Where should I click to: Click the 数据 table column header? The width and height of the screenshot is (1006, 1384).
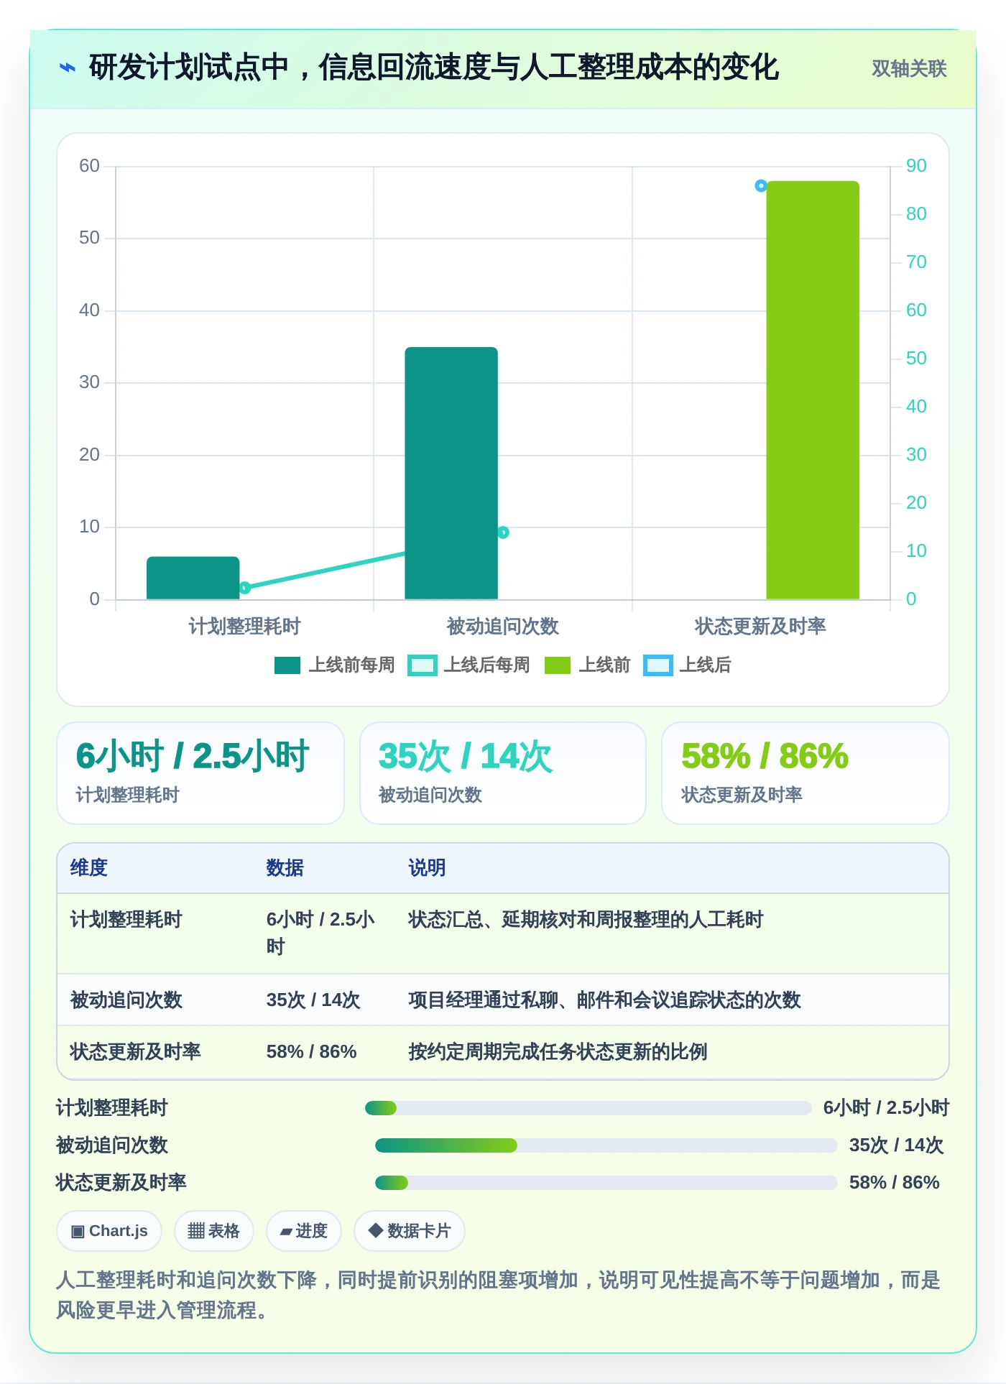[x=285, y=868]
